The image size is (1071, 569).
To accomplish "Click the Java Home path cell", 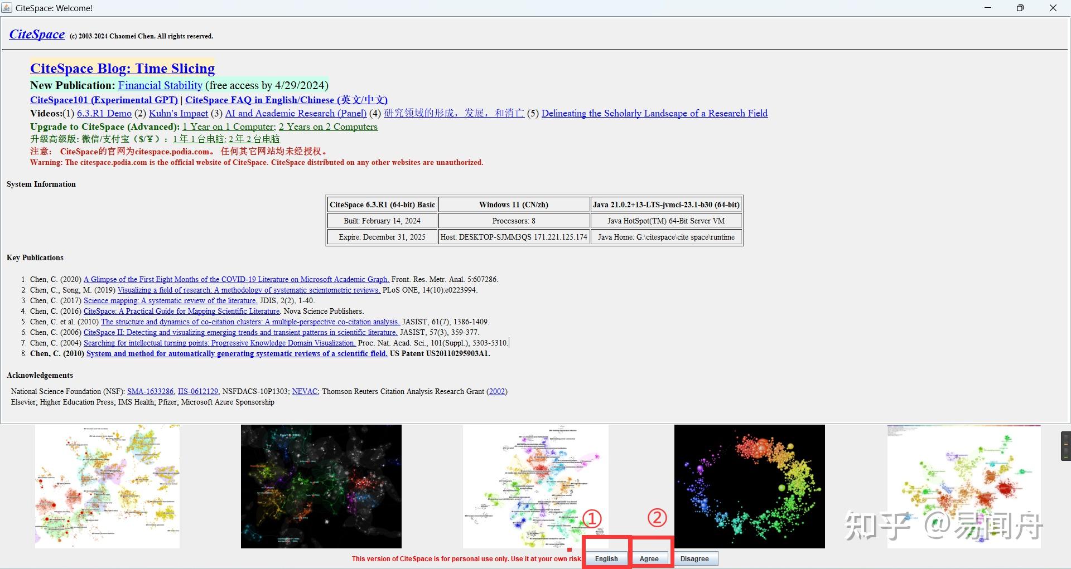I will [x=666, y=237].
